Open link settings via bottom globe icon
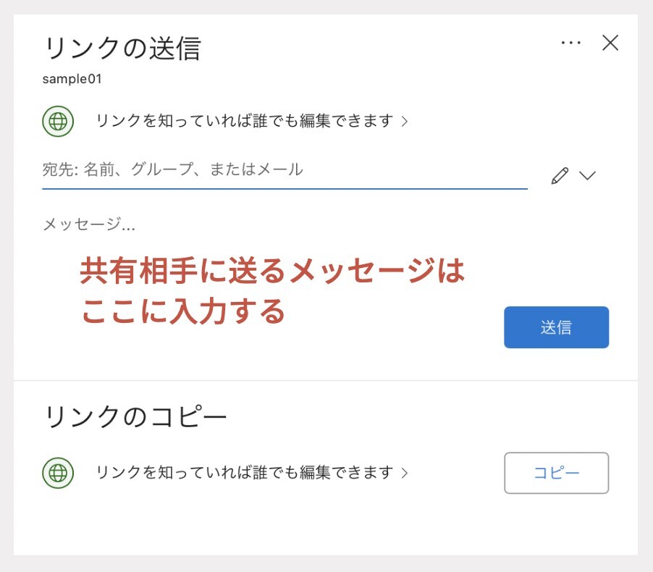Image resolution: width=653 pixels, height=572 pixels. (58, 474)
